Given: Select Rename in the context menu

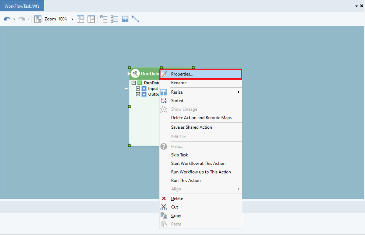Looking at the screenshot, I should tap(179, 82).
